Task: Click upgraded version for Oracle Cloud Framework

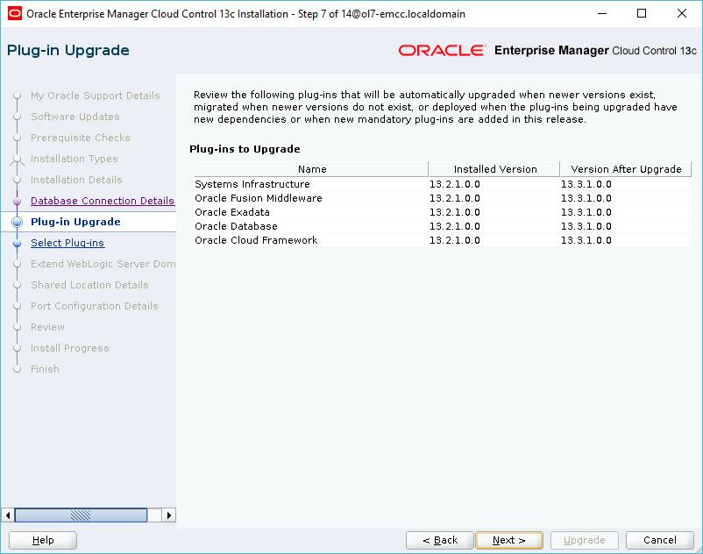Action: click(586, 240)
